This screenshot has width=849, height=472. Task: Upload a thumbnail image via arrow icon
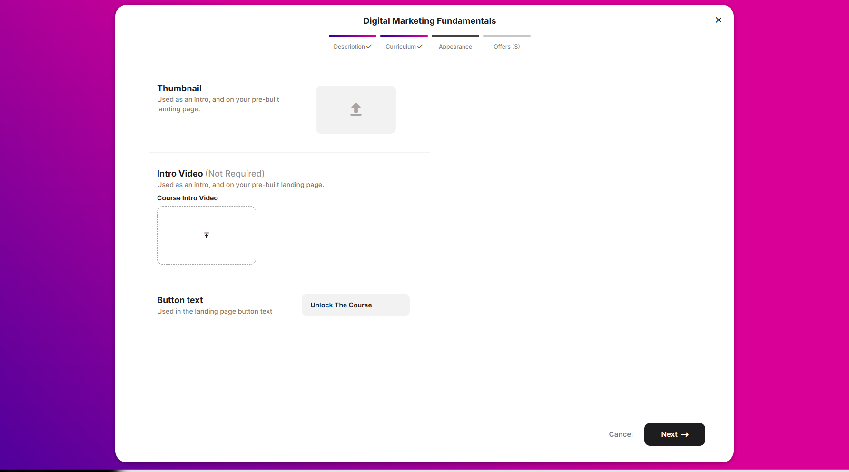[x=355, y=109]
